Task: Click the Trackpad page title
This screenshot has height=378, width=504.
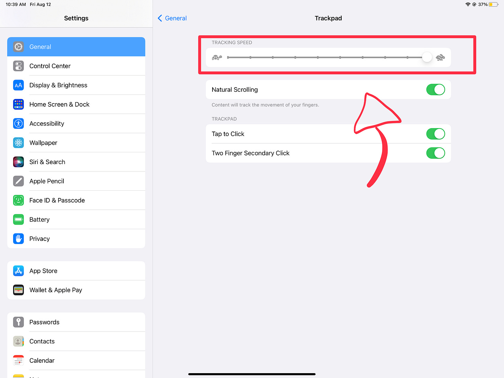Action: 328,18
